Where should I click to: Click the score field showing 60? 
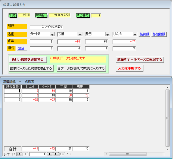[x=96, y=42]
